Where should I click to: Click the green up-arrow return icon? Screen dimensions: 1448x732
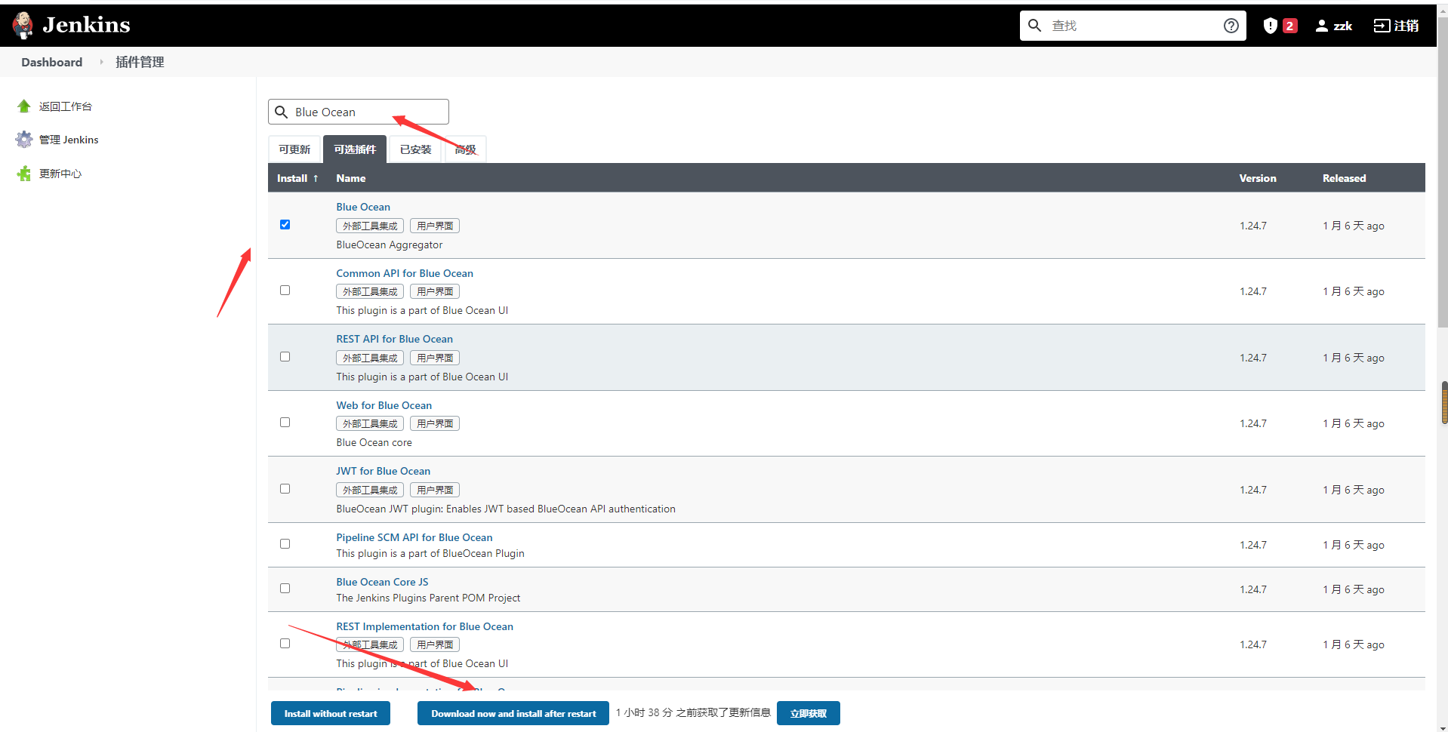click(24, 106)
